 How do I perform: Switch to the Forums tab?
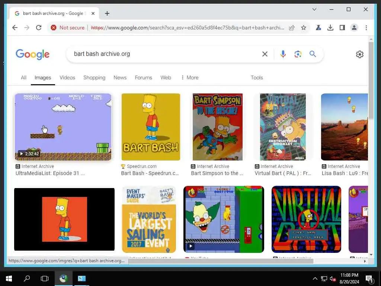(143, 77)
